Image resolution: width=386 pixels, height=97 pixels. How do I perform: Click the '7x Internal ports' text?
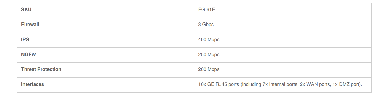pyautogui.click(x=280, y=84)
